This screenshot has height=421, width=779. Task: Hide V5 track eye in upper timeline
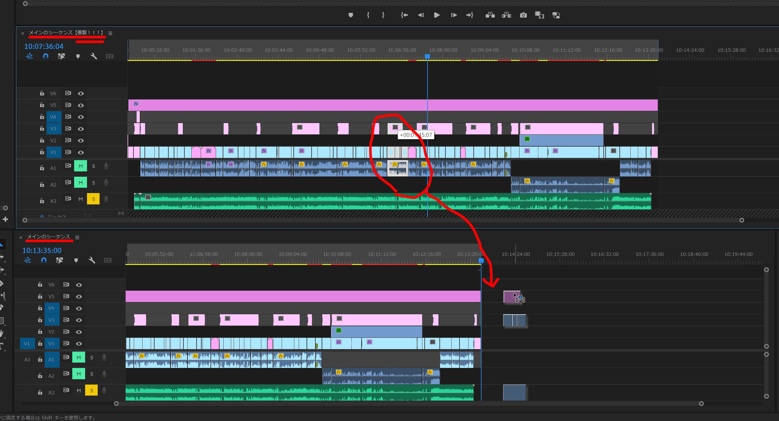[81, 105]
